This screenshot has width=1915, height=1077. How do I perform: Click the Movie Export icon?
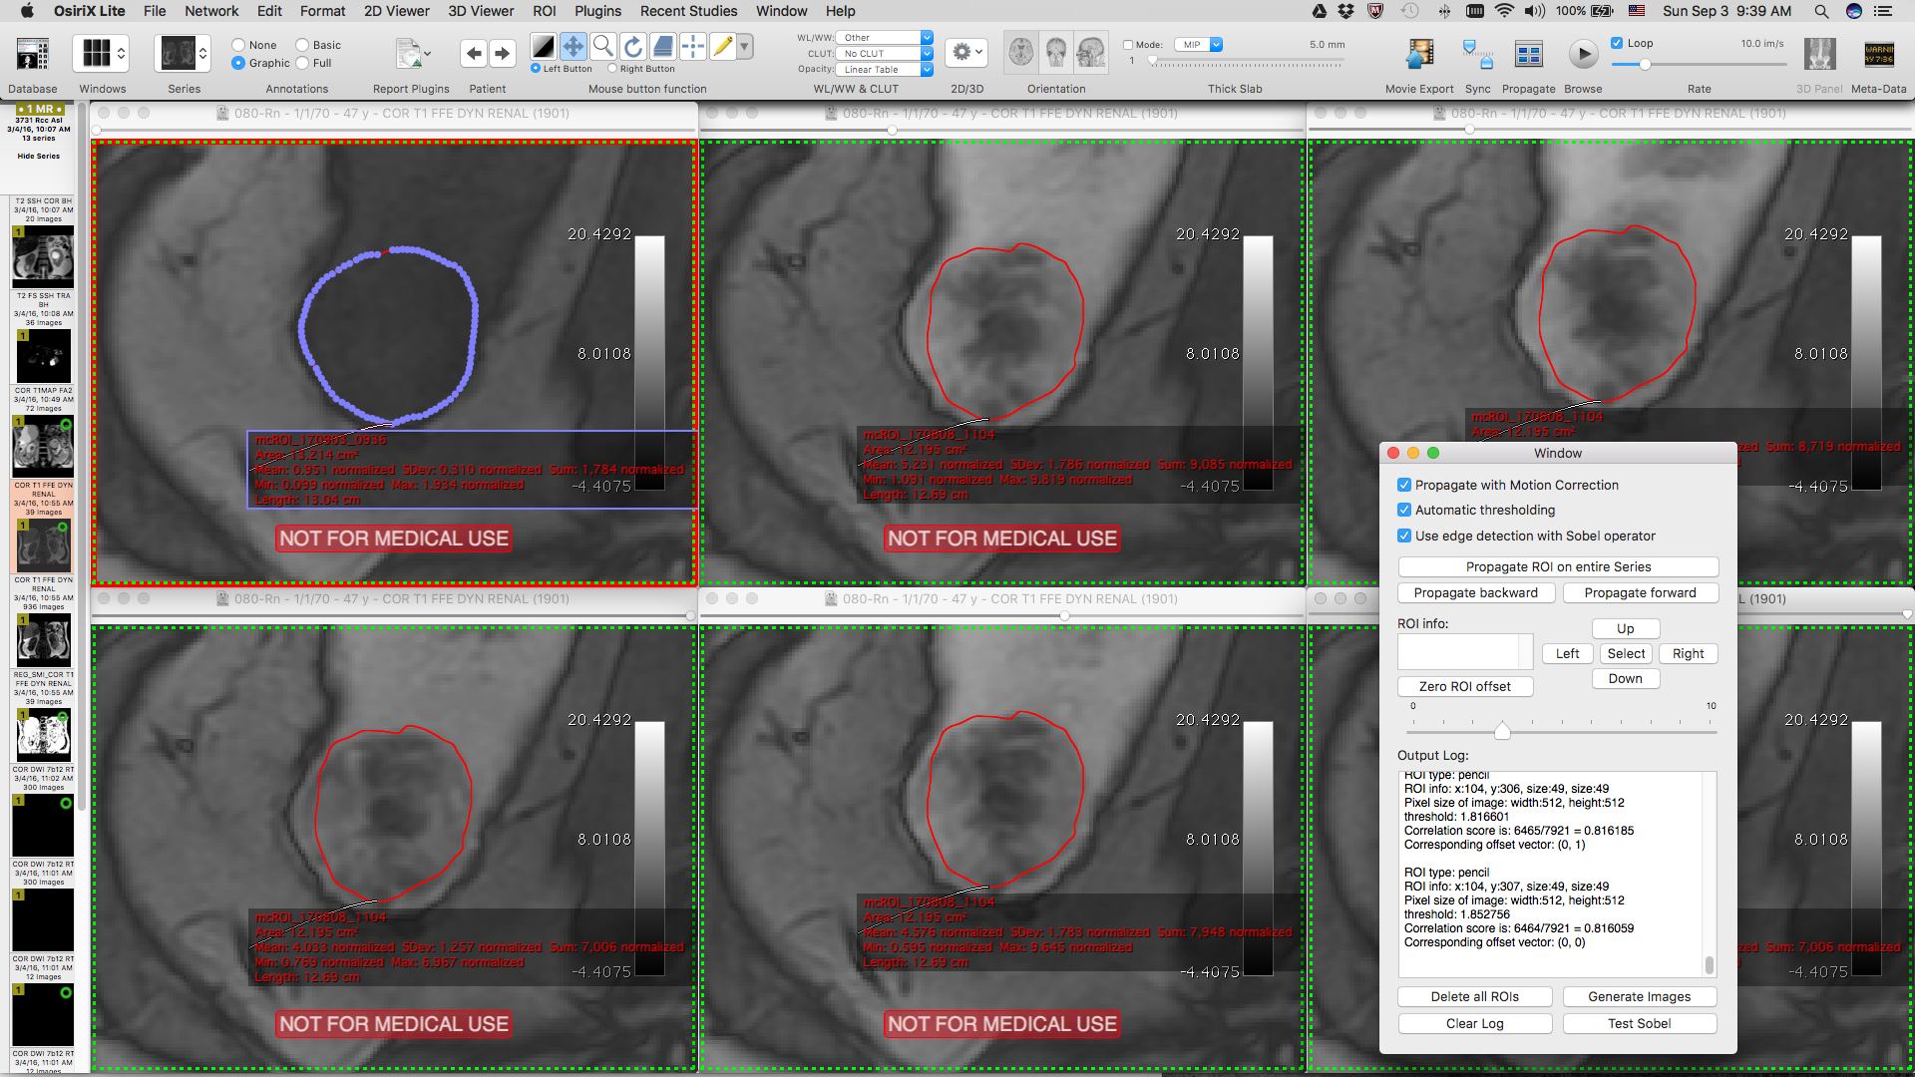[1418, 53]
